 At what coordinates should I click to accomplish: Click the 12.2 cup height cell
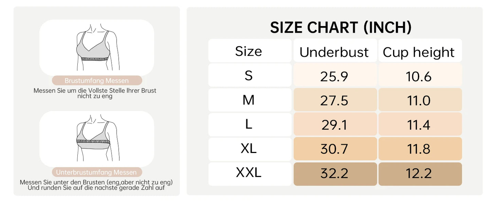(x=420, y=174)
